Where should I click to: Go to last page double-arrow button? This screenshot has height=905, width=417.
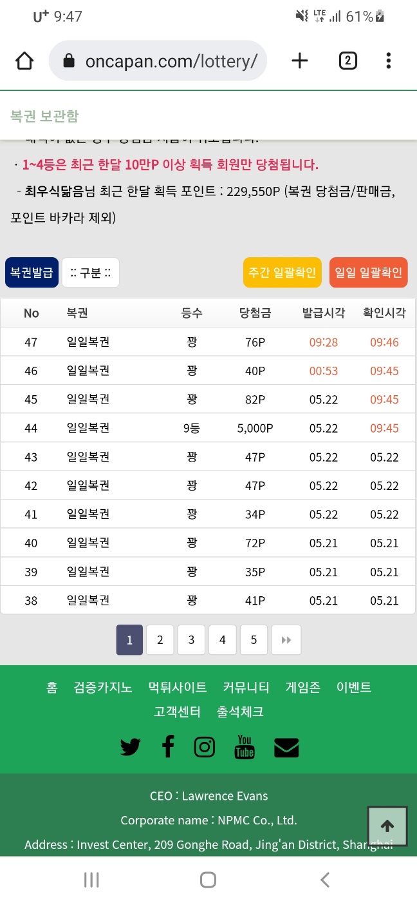pyautogui.click(x=286, y=640)
